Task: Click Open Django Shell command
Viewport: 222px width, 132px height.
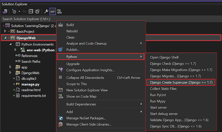Action: (164, 58)
